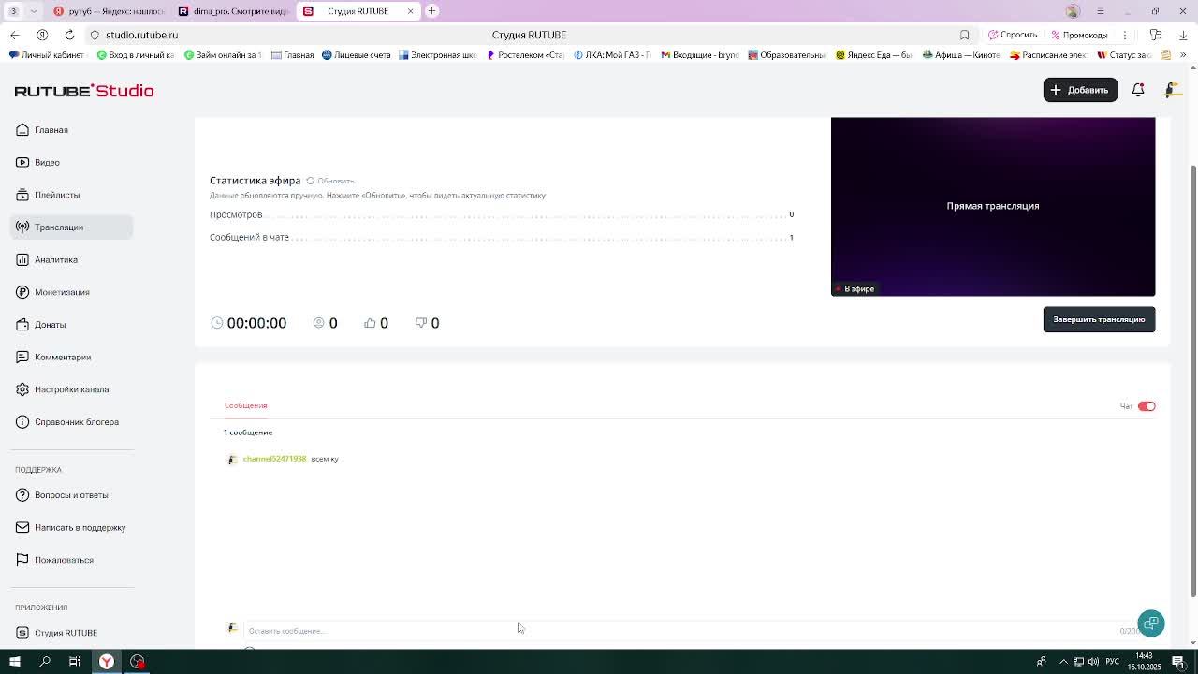This screenshot has height=674, width=1198.
Task: Open the Главная section in sidebar
Action: [x=71, y=130]
